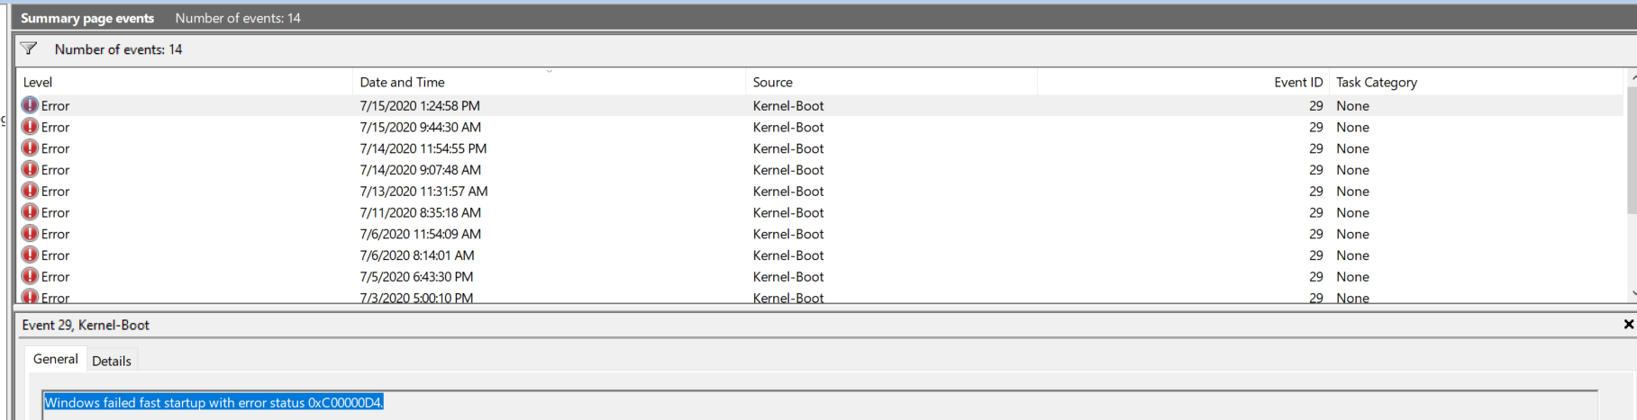
Task: Click error icon for 7/15/2020 9:44:30 AM event
Action: (30, 127)
